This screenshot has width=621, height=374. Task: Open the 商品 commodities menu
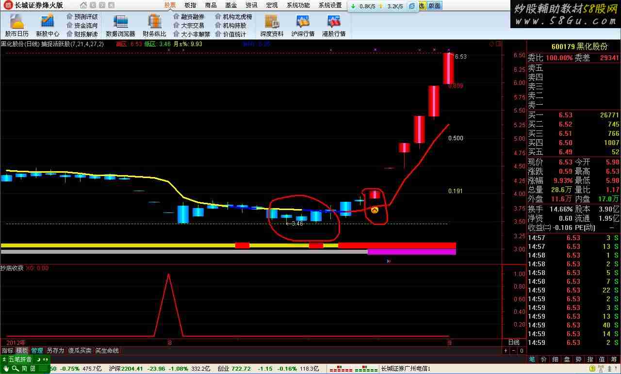[x=211, y=5]
